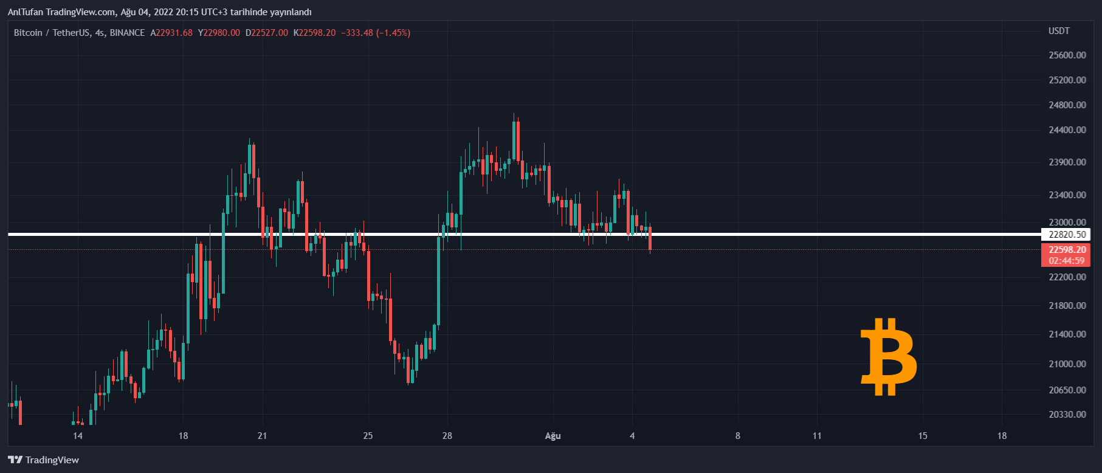Viewport: 1102px width, 473px height.
Task: Click the red dotted current price line
Action: tap(790, 249)
